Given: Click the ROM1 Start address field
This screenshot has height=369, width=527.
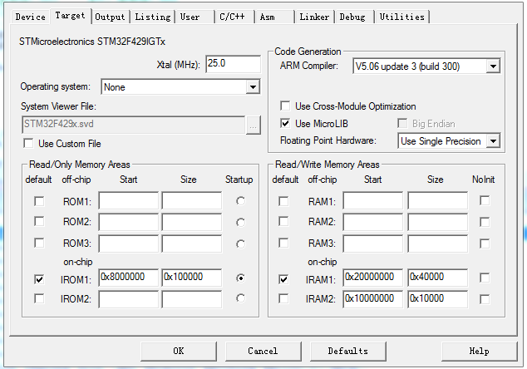Looking at the screenshot, I should 128,200.
